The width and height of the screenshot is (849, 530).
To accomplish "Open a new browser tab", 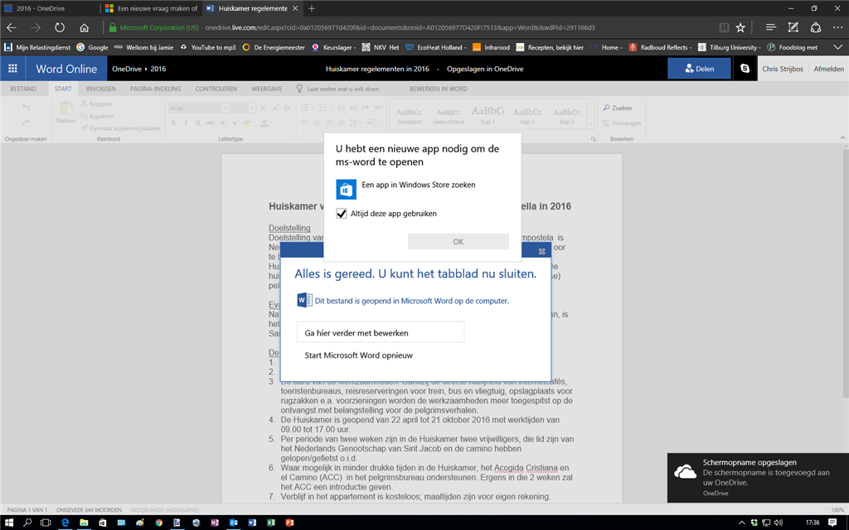I will click(x=312, y=8).
